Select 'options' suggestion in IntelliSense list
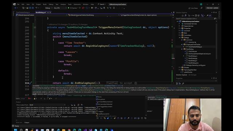This screenshot has width=233, height=131. pyautogui.click(x=102, y=99)
